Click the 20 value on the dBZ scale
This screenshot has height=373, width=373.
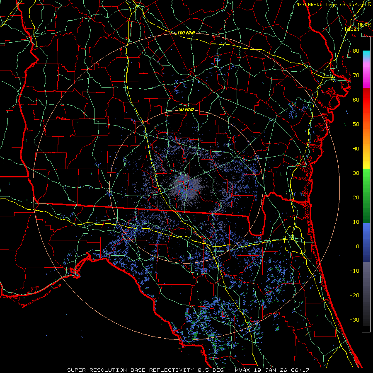tap(356, 197)
